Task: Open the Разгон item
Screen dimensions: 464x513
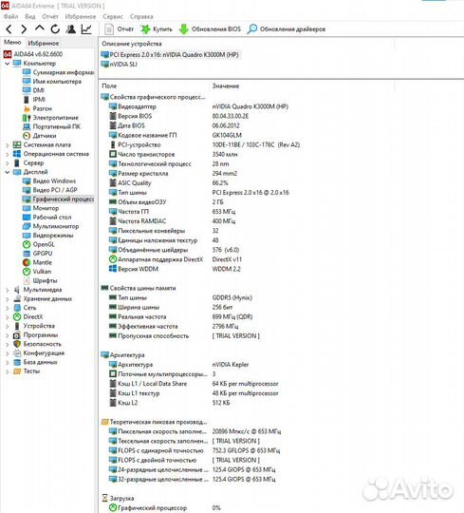Action: (37, 108)
